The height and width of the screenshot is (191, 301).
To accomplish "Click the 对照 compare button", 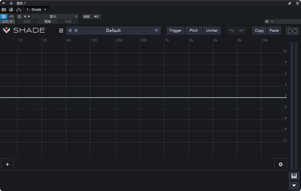I will [x=27, y=22].
